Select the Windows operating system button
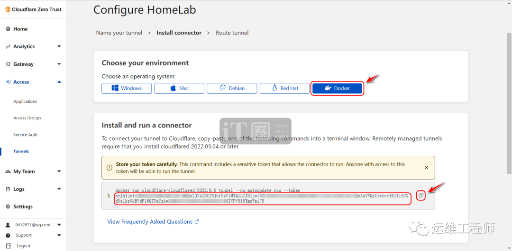Screen dimensions: 512x251 [127, 89]
